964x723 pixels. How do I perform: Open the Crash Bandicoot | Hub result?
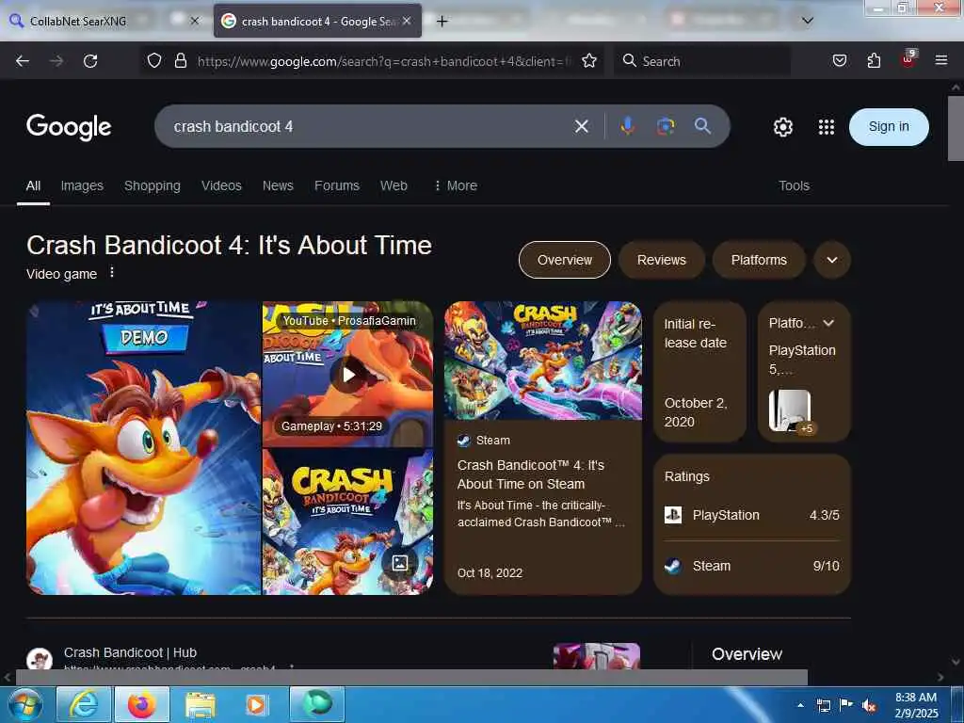[130, 652]
